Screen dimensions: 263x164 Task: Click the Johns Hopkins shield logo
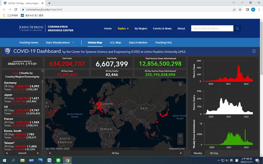tap(8, 51)
